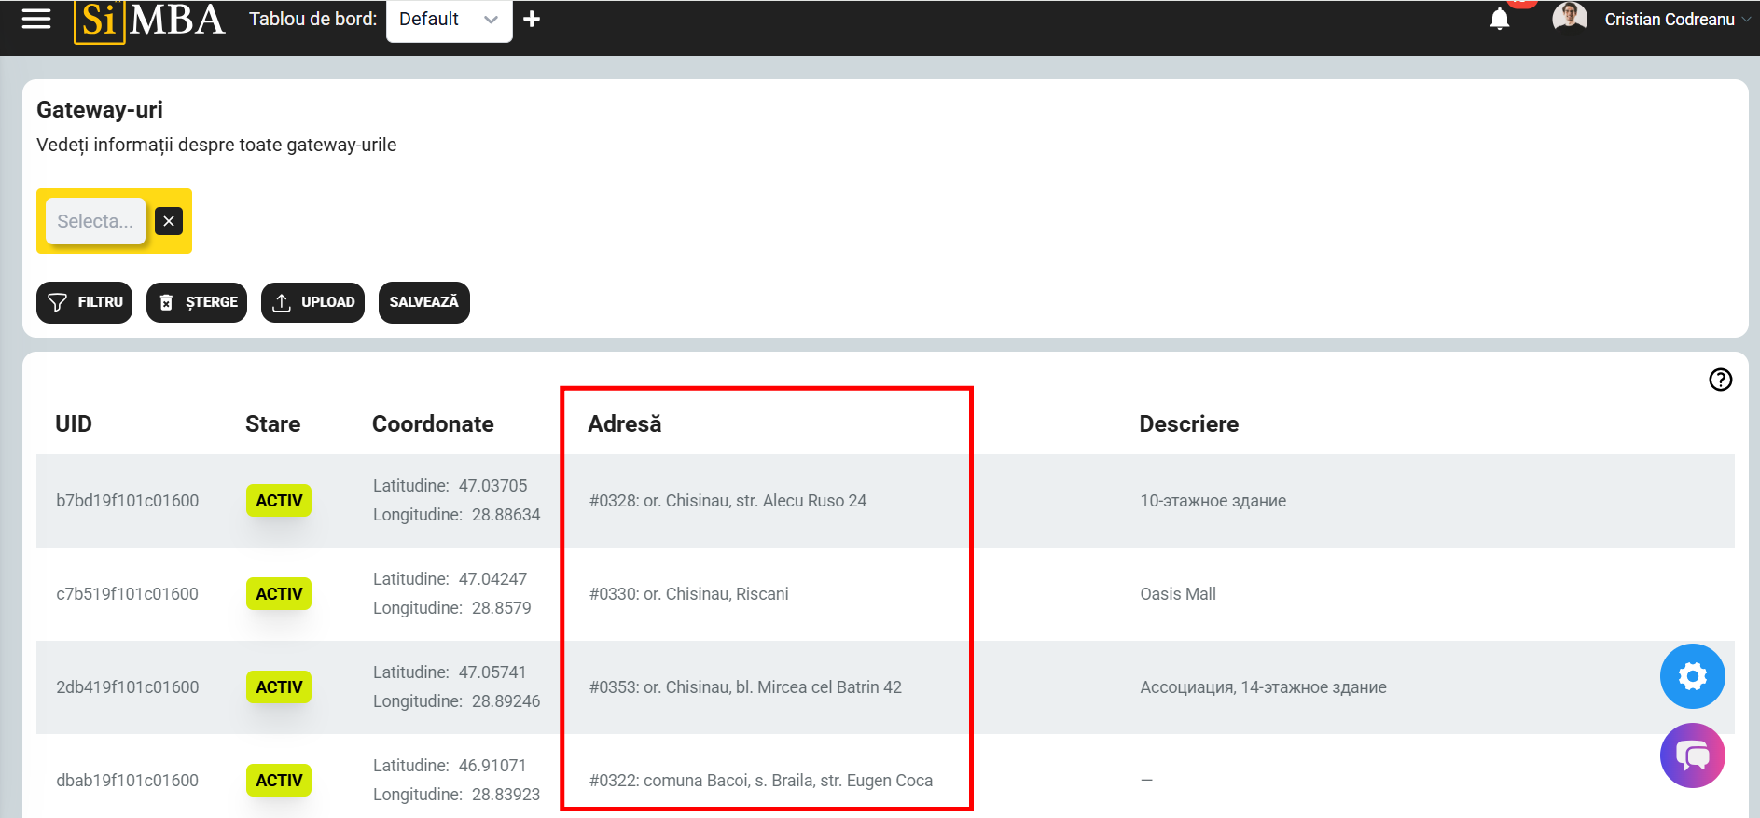Screen dimensions: 1760x818
Task: Click the SiMBA logo
Action: [149, 20]
